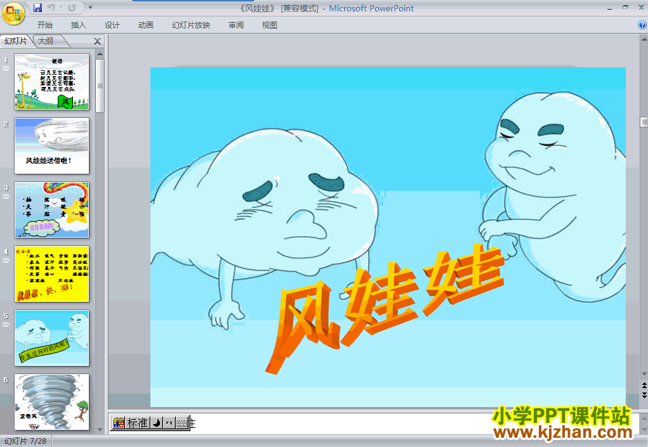Click main slide area scroll down arrow

[x=644, y=374]
